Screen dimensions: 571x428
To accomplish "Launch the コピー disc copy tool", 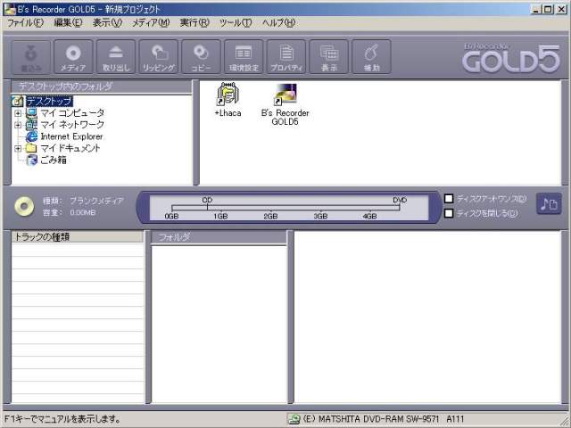I will tap(201, 57).
